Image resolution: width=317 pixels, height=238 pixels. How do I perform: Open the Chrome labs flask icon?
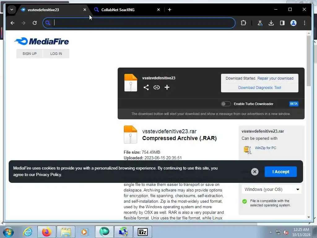click(x=260, y=23)
